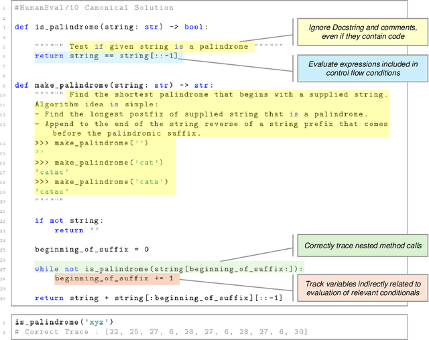Click the blue 'return string == string[::-1]' line
The height and width of the screenshot is (340, 429).
pos(107,56)
